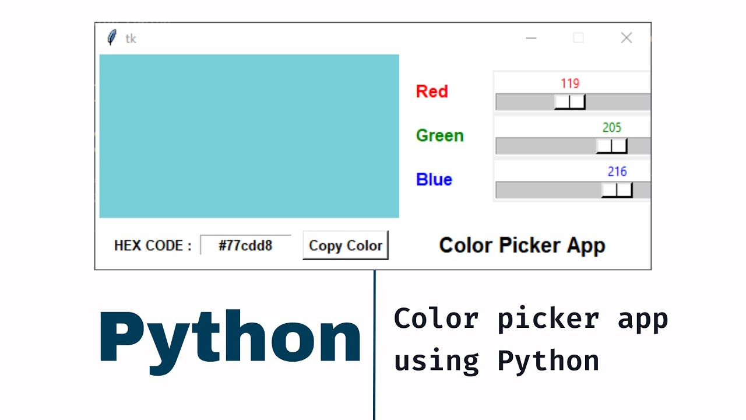
Task: Click the value 119 above the Red slider
Action: (569, 83)
